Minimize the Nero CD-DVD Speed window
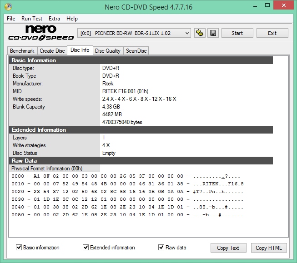 click(255, 5)
